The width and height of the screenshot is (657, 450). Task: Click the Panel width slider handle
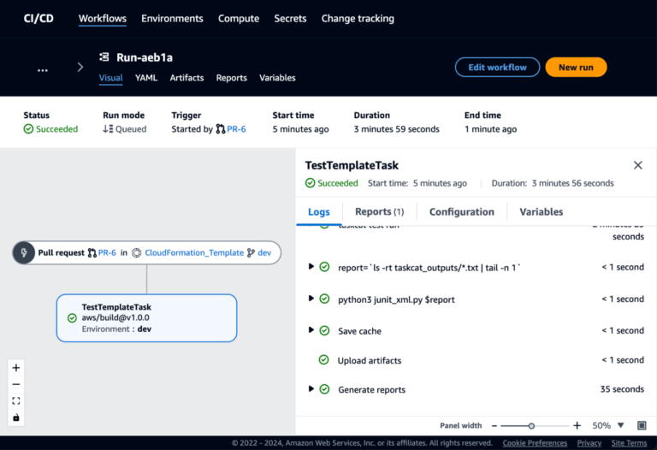531,426
